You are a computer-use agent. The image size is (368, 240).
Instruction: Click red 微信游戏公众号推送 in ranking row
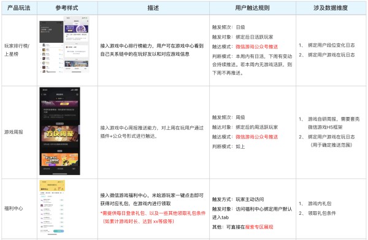[257, 47]
